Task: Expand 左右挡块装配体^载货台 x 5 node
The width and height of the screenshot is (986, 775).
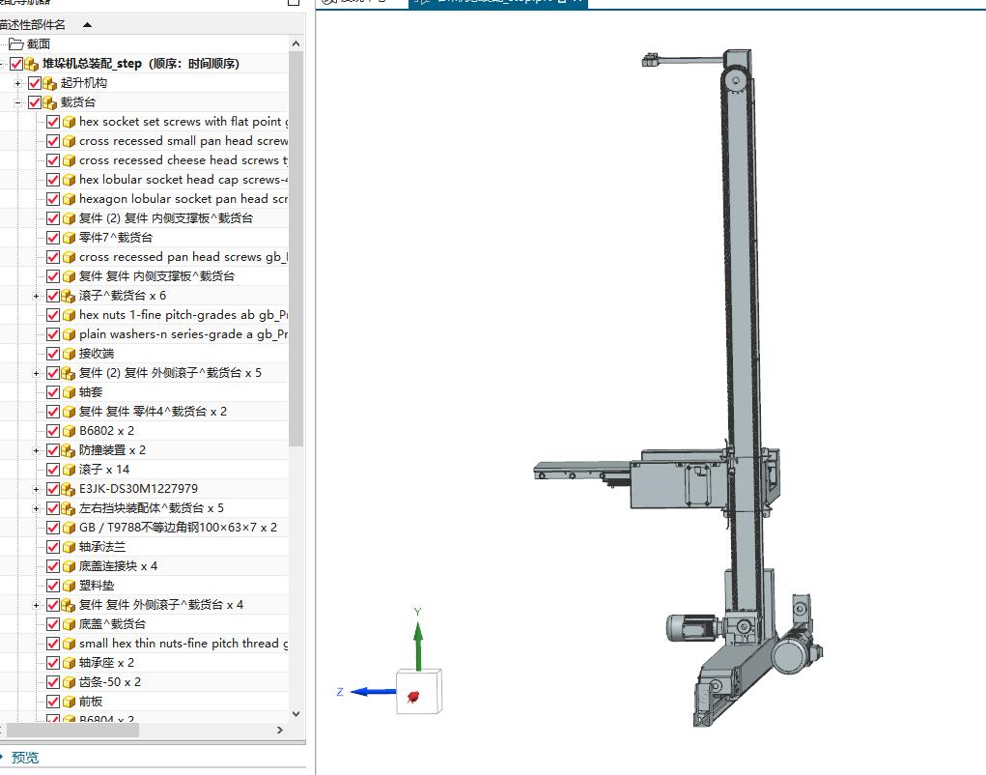Action: click(x=36, y=508)
